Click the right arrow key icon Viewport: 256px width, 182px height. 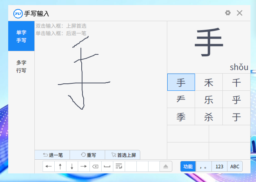pyautogui.click(x=84, y=166)
